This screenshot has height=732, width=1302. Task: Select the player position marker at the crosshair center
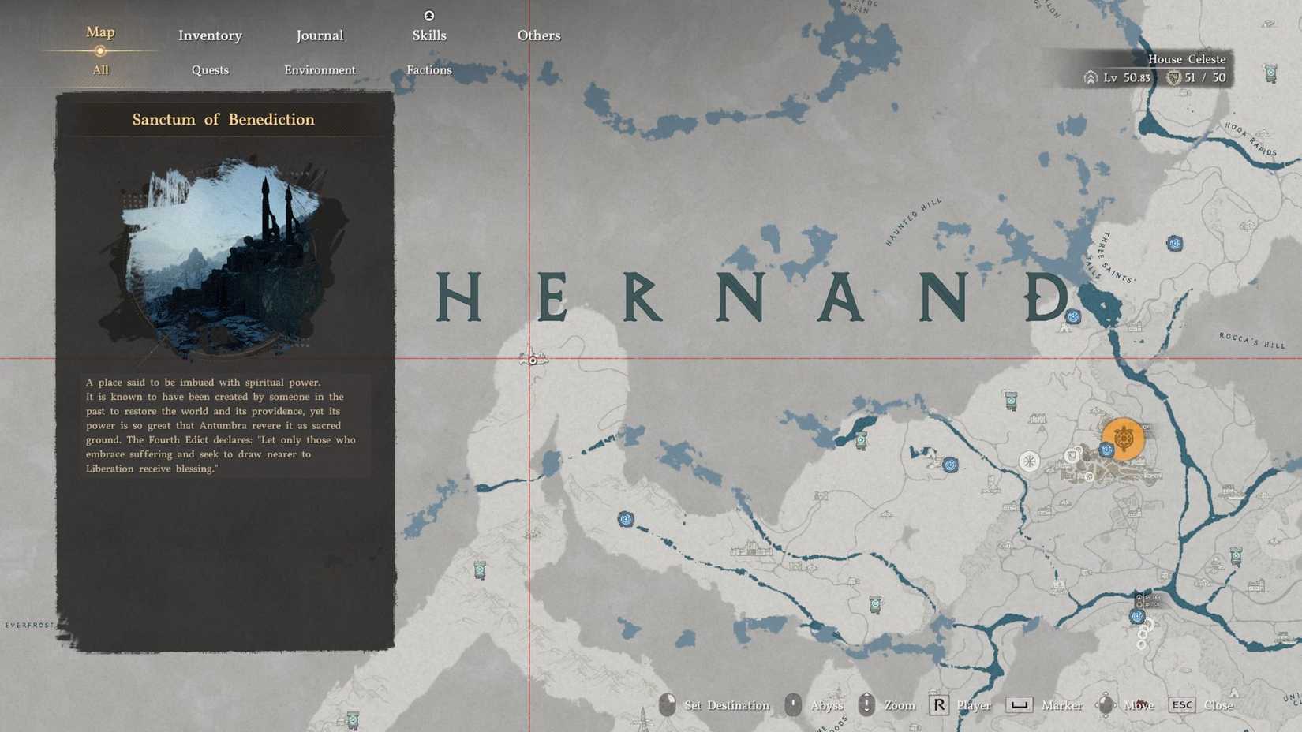coord(533,359)
